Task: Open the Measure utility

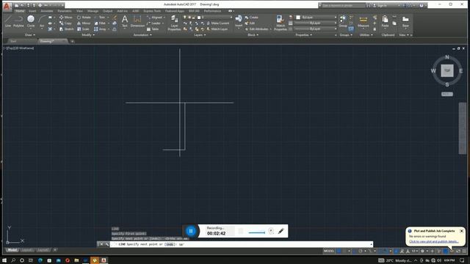Action: 363,21
